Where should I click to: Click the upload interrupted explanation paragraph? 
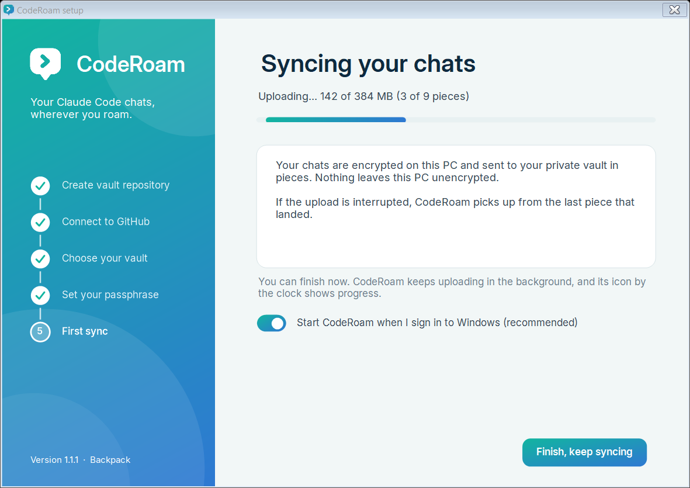[x=455, y=208]
